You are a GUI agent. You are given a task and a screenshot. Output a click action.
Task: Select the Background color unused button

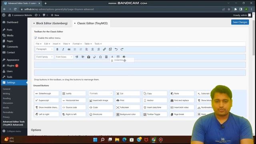pyautogui.click(x=128, y=114)
